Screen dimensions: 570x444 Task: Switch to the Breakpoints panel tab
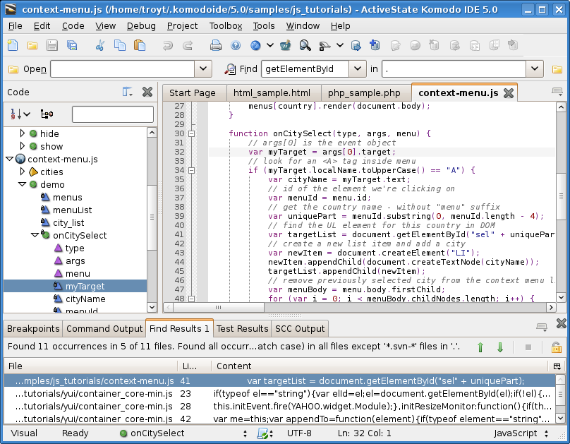(x=32, y=328)
